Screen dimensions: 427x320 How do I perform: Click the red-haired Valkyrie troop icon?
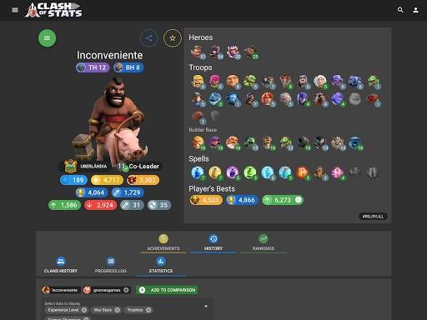[269, 99]
